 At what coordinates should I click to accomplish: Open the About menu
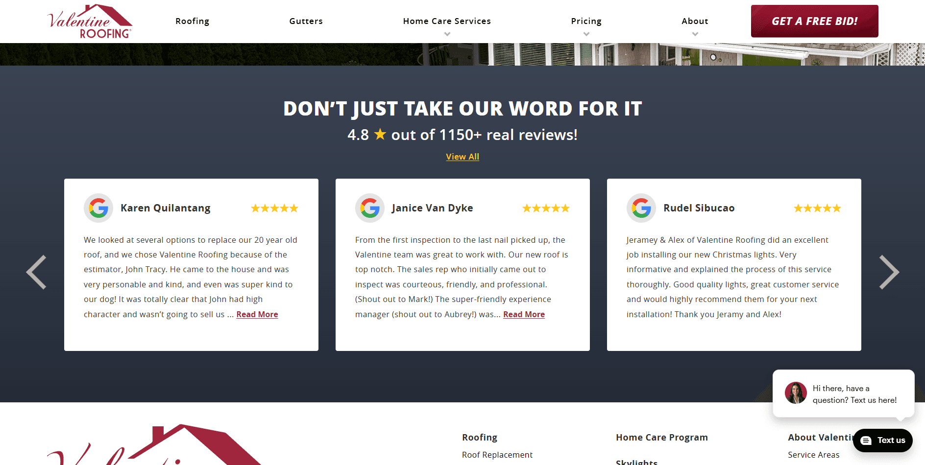(x=695, y=21)
